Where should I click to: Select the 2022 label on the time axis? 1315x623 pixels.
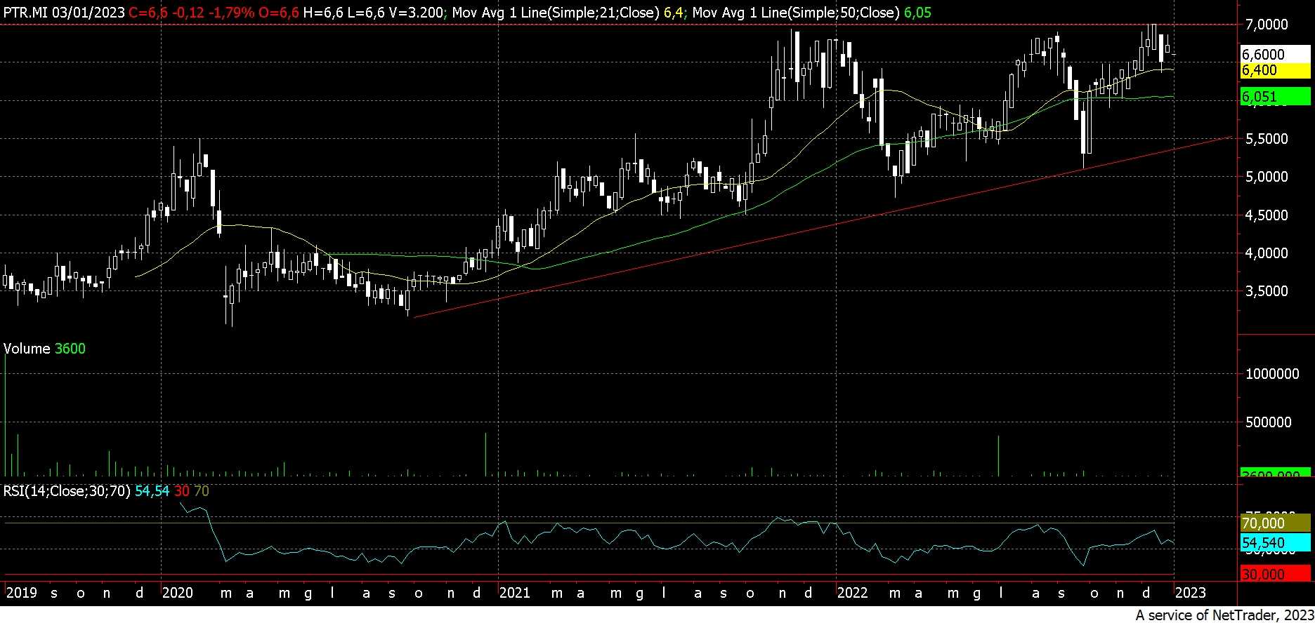point(853,594)
